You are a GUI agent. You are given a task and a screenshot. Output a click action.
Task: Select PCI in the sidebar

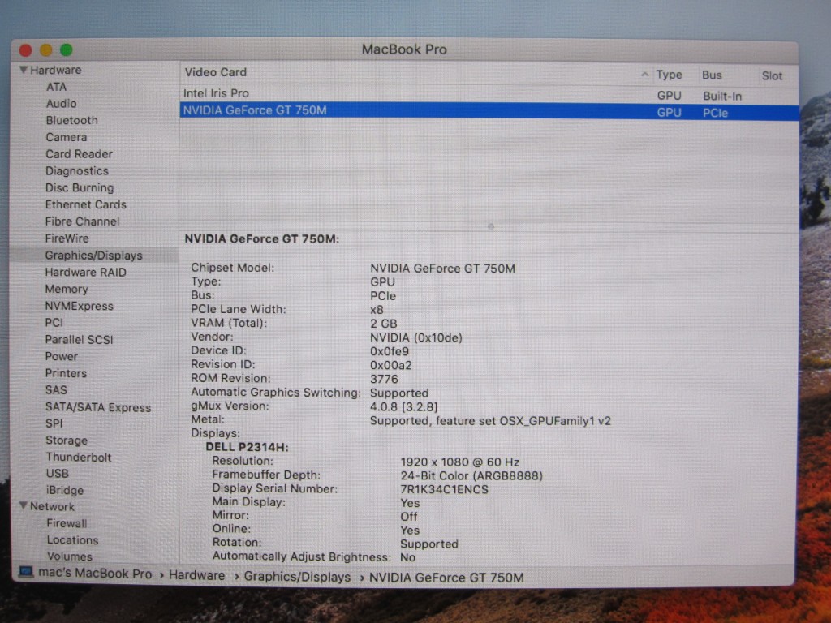click(54, 323)
